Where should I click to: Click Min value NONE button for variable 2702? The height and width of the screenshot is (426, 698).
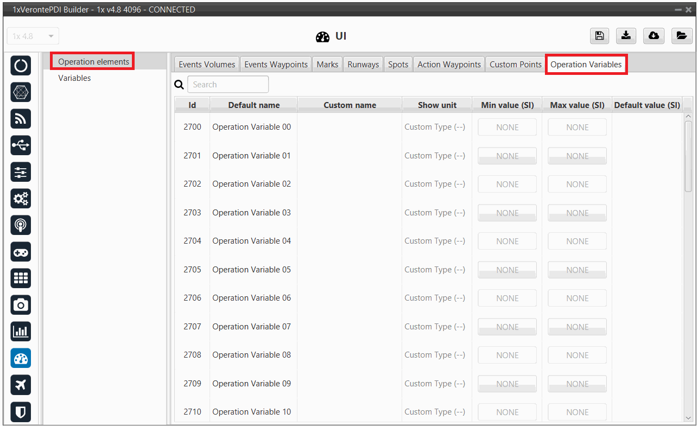[507, 185]
